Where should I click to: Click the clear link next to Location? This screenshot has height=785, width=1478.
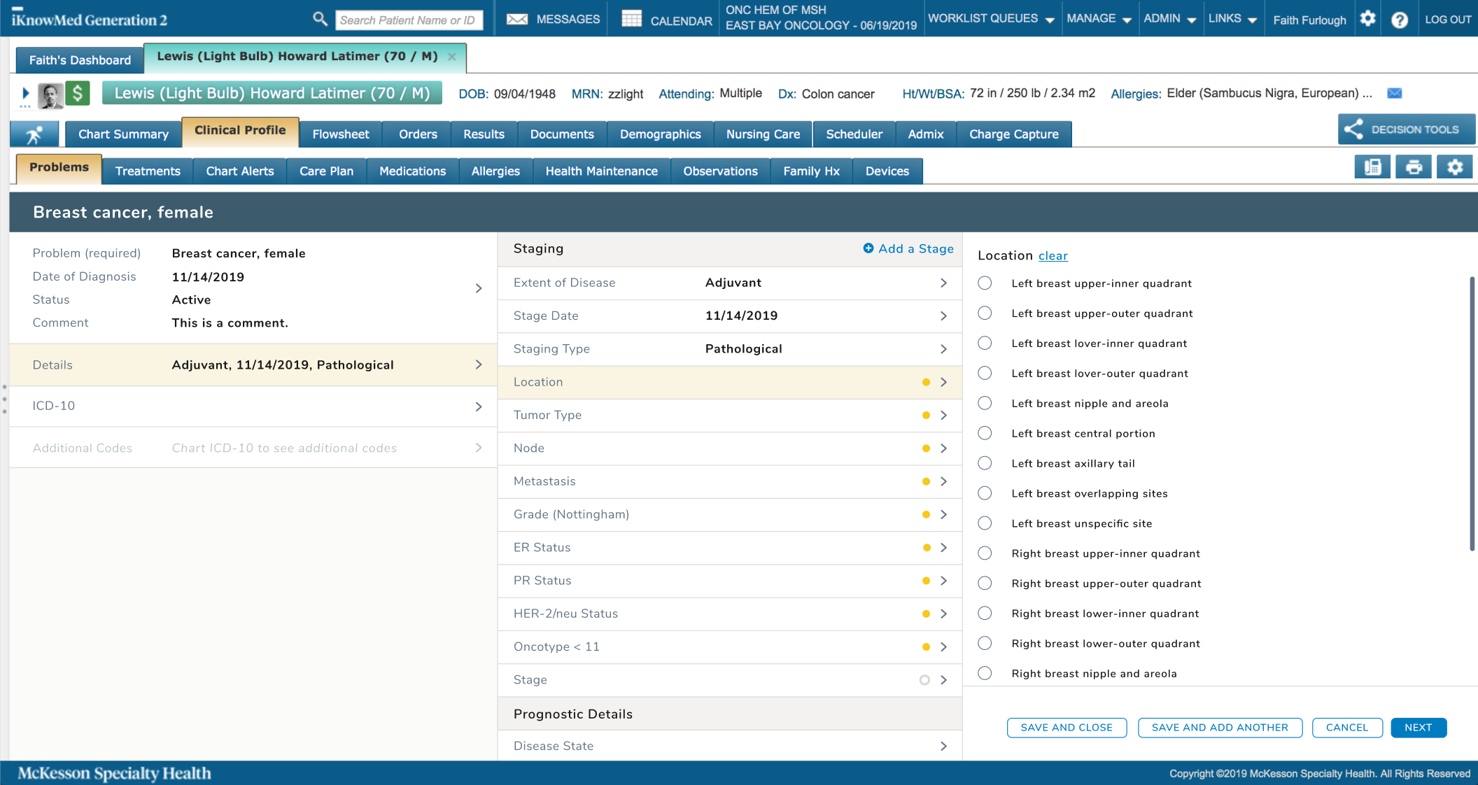[1053, 256]
